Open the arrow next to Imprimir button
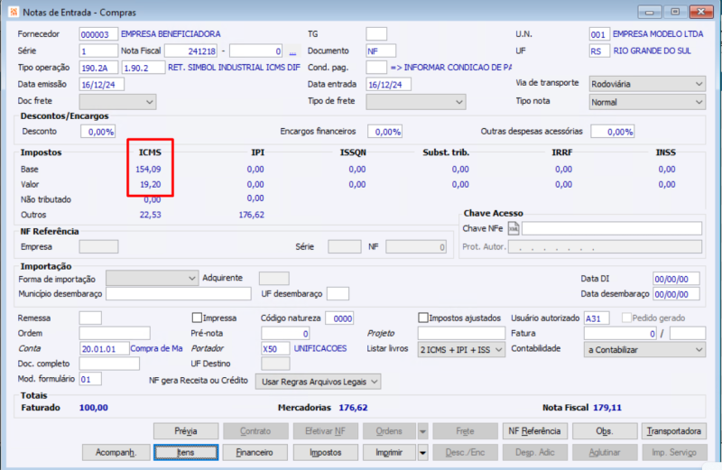The image size is (722, 470). tap(422, 453)
